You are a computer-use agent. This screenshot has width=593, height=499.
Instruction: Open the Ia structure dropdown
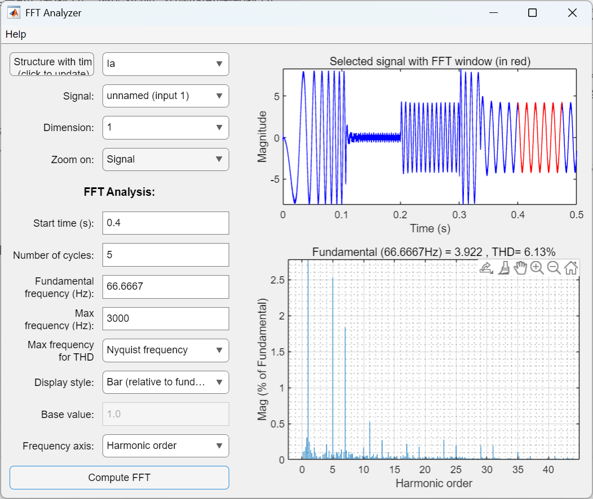166,64
